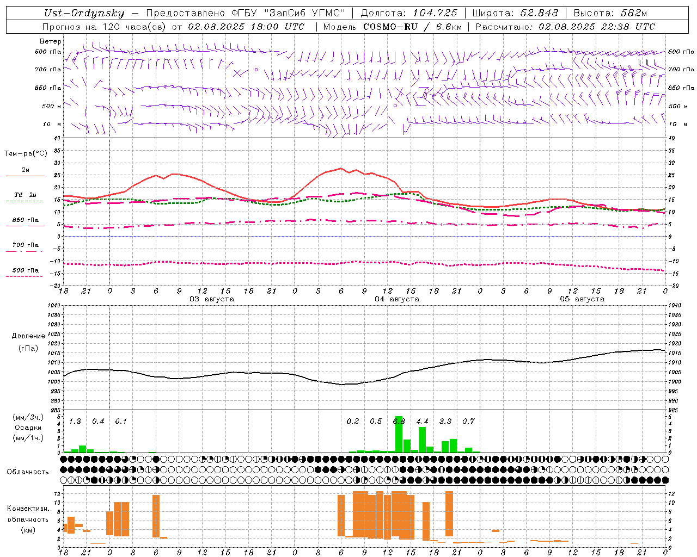Viewport: 697px width, 557px height.
Task: Select the "(мм/3ч.)" precipitation unit label
Action: (28, 418)
